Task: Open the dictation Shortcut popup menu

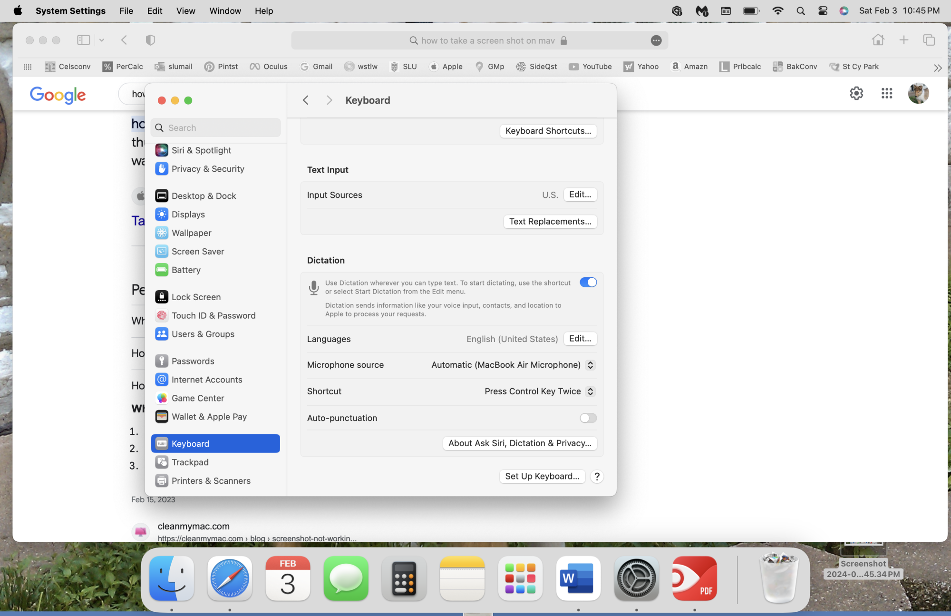Action: click(590, 391)
